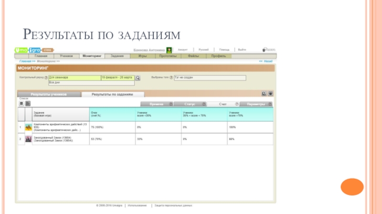The height and width of the screenshot is (214, 382).
Task: Click the 100% cell in row 1
Action: click(x=250, y=127)
